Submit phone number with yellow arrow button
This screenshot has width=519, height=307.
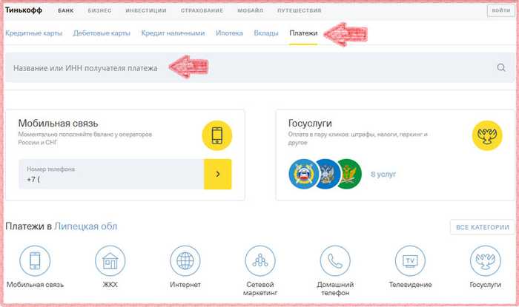point(217,174)
